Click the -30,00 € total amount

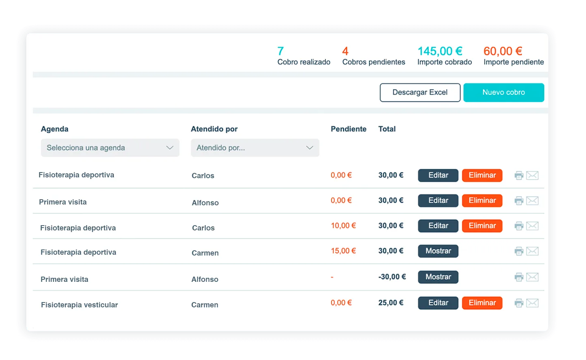tap(392, 277)
